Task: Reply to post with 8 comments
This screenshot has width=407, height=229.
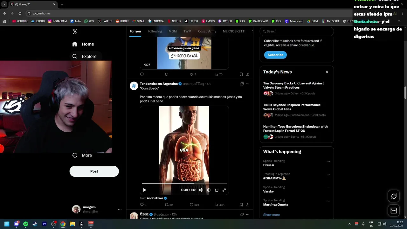Action: (143, 205)
